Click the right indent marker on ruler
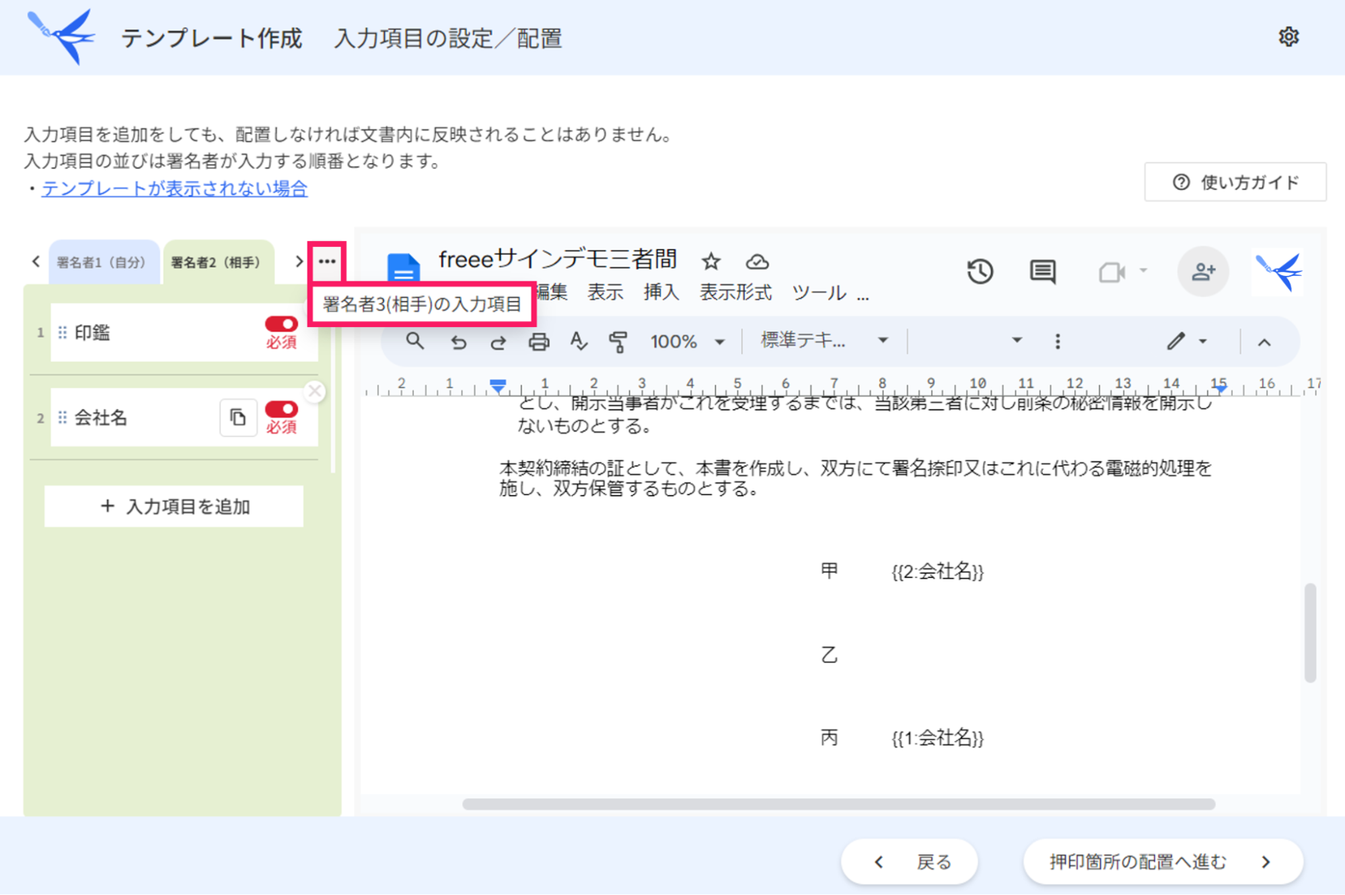The width and height of the screenshot is (1345, 895). pyautogui.click(x=1220, y=388)
